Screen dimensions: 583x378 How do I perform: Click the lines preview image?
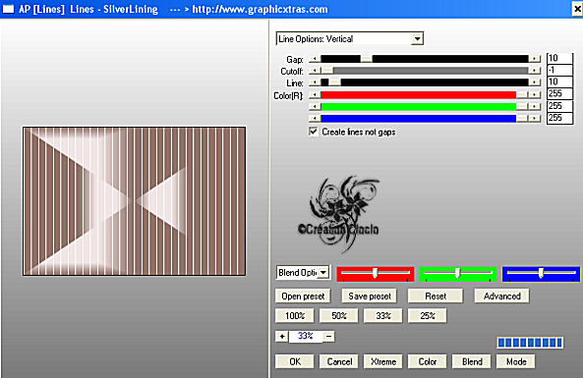coord(135,201)
